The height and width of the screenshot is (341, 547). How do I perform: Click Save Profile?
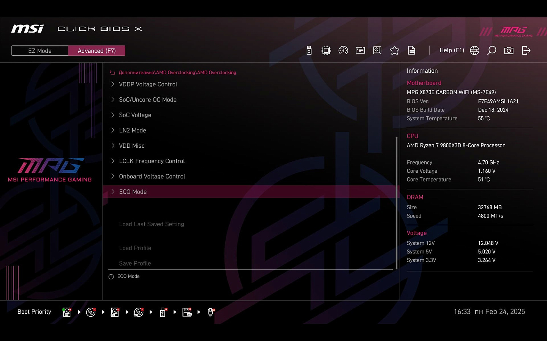135,263
